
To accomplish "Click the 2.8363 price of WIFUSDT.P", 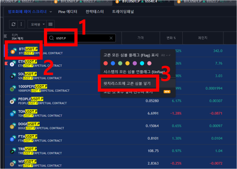I will (x=153, y=163).
